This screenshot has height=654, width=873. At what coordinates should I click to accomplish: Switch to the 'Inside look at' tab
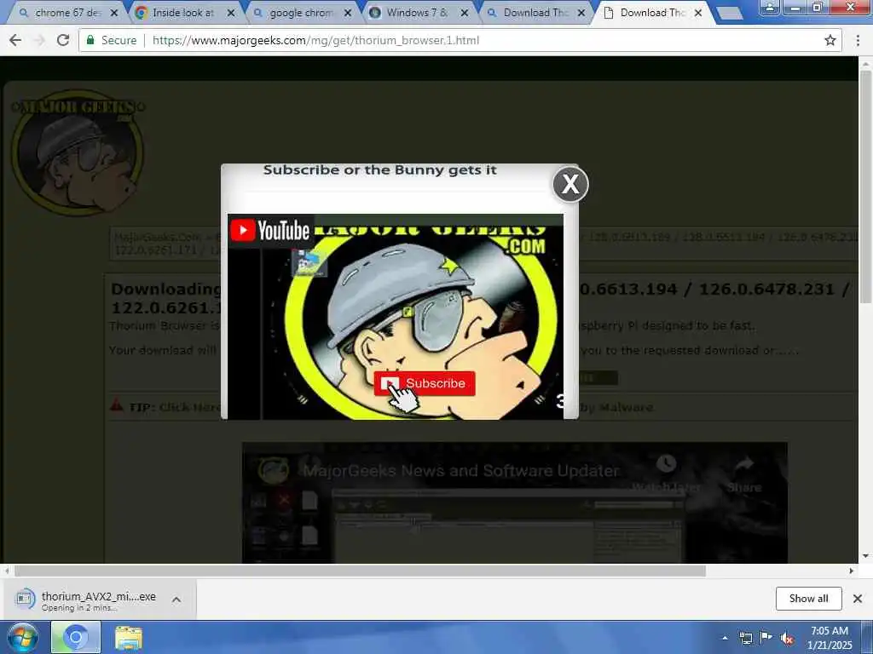(x=183, y=12)
